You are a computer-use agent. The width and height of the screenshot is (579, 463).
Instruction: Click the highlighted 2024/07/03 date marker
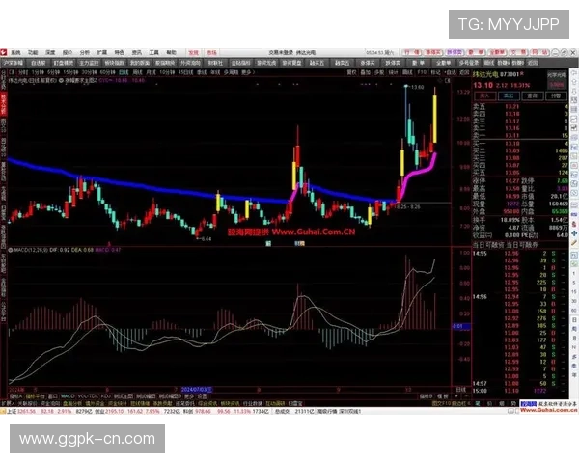point(197,390)
